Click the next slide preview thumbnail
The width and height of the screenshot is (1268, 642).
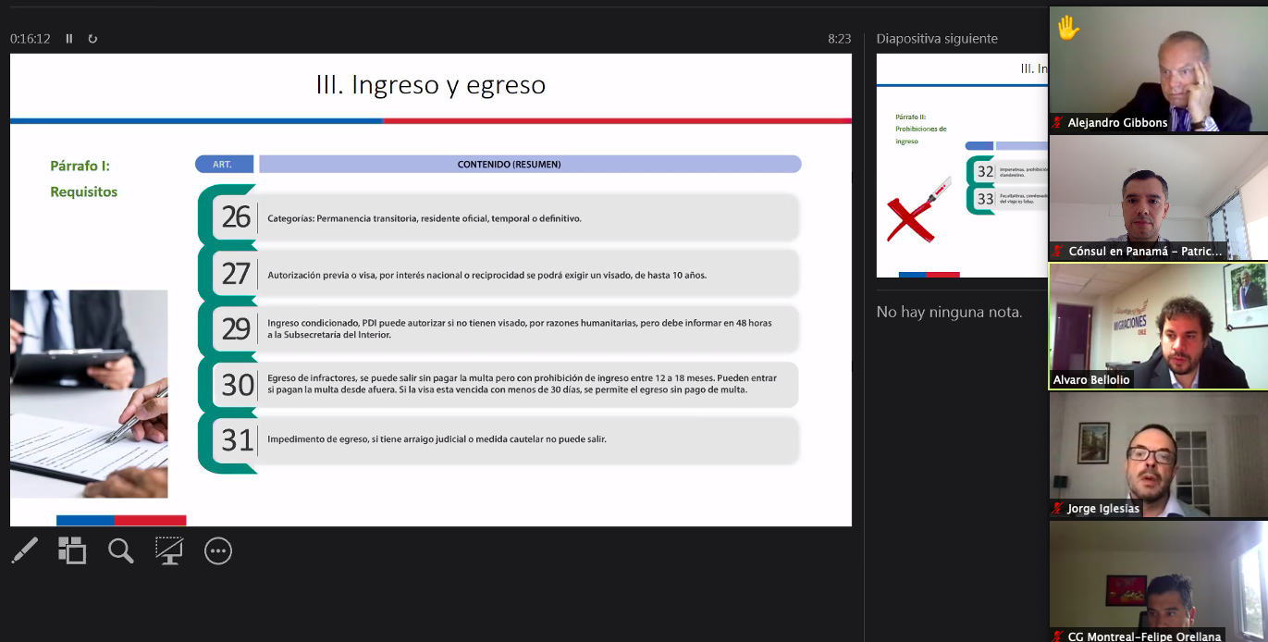(x=962, y=166)
